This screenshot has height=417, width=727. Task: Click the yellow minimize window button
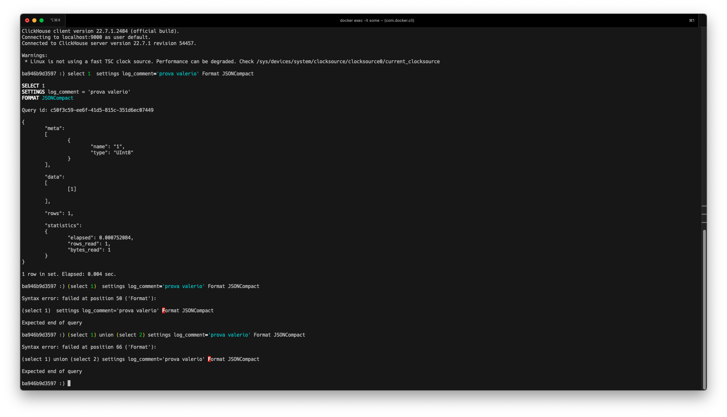pyautogui.click(x=34, y=20)
